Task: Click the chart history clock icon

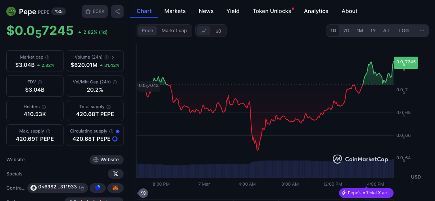Action: (x=143, y=193)
